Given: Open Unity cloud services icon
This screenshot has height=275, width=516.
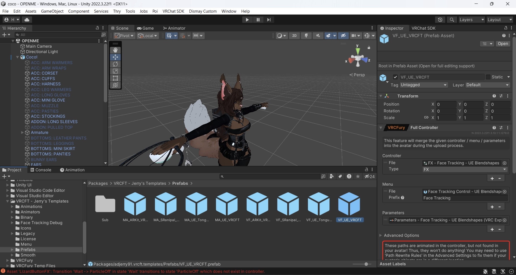Looking at the screenshot, I should click(27, 20).
